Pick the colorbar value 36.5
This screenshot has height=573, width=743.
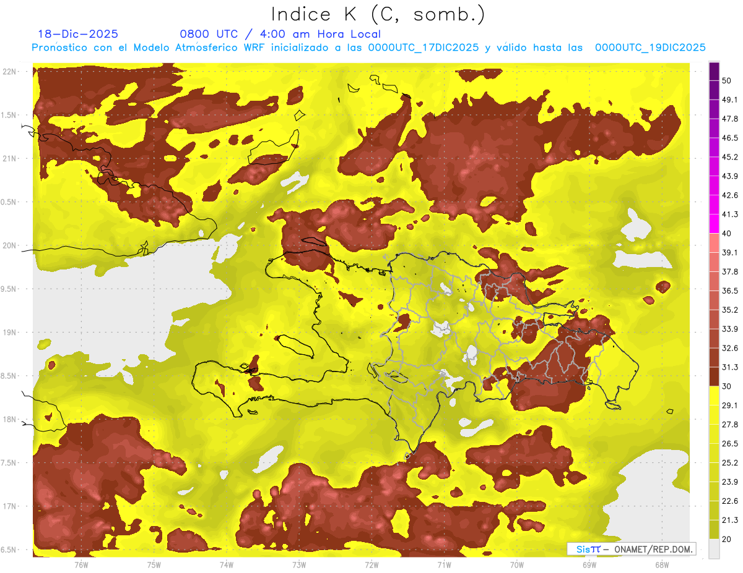pyautogui.click(x=731, y=291)
